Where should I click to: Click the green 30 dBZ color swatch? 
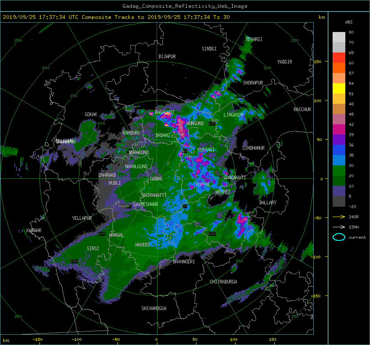point(339,171)
